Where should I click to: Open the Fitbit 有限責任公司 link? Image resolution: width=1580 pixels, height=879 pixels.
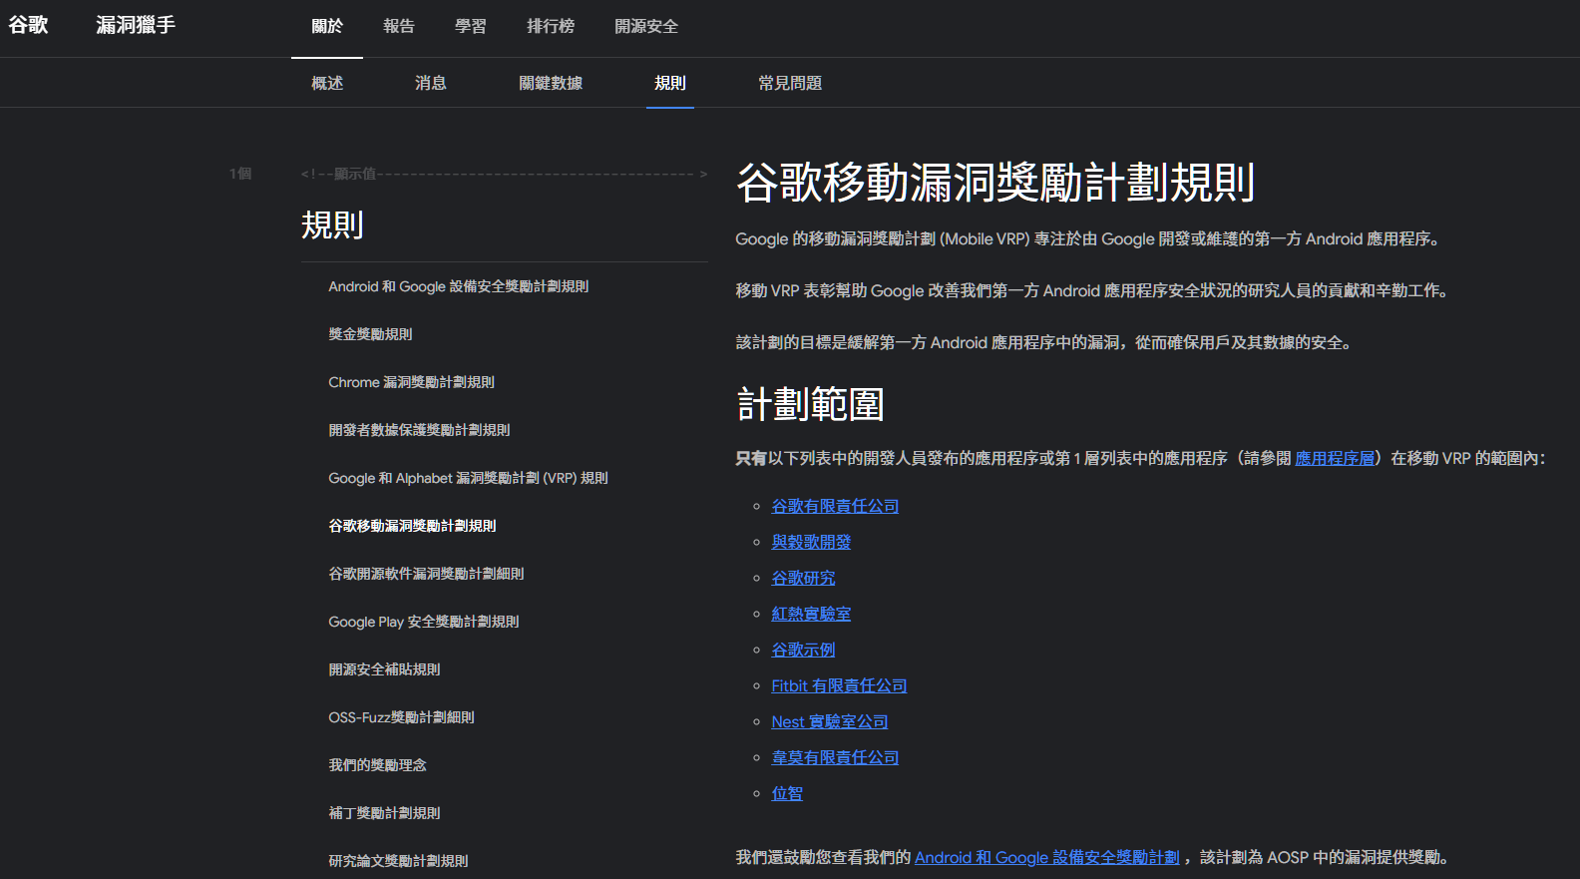(x=839, y=685)
